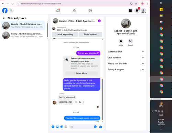Viewport: 172px width, 133px height.
Task: Mute this conversation with bell icon
Action: (x=121, y=41)
